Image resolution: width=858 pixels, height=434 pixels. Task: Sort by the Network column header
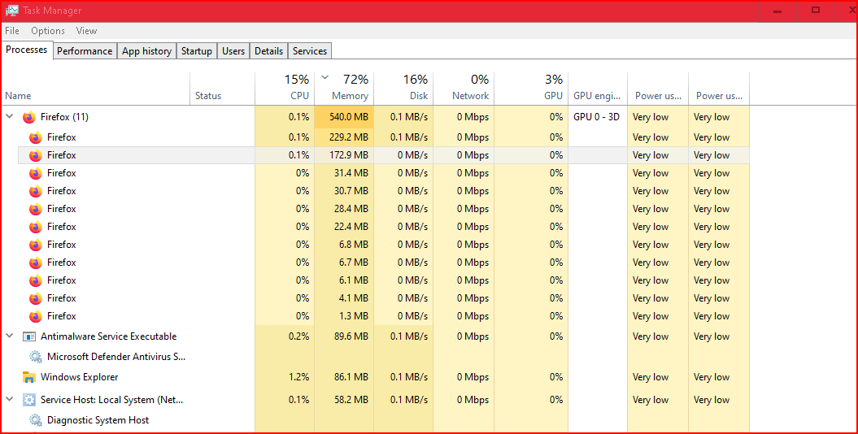pyautogui.click(x=464, y=88)
